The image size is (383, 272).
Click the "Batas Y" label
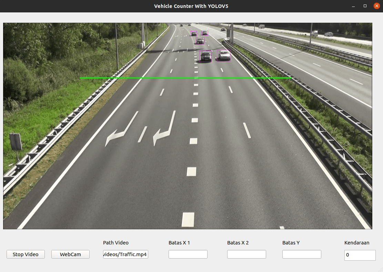(291, 243)
